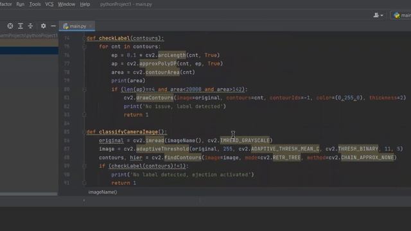
Task: Open the Tools menu
Action: (x=35, y=4)
